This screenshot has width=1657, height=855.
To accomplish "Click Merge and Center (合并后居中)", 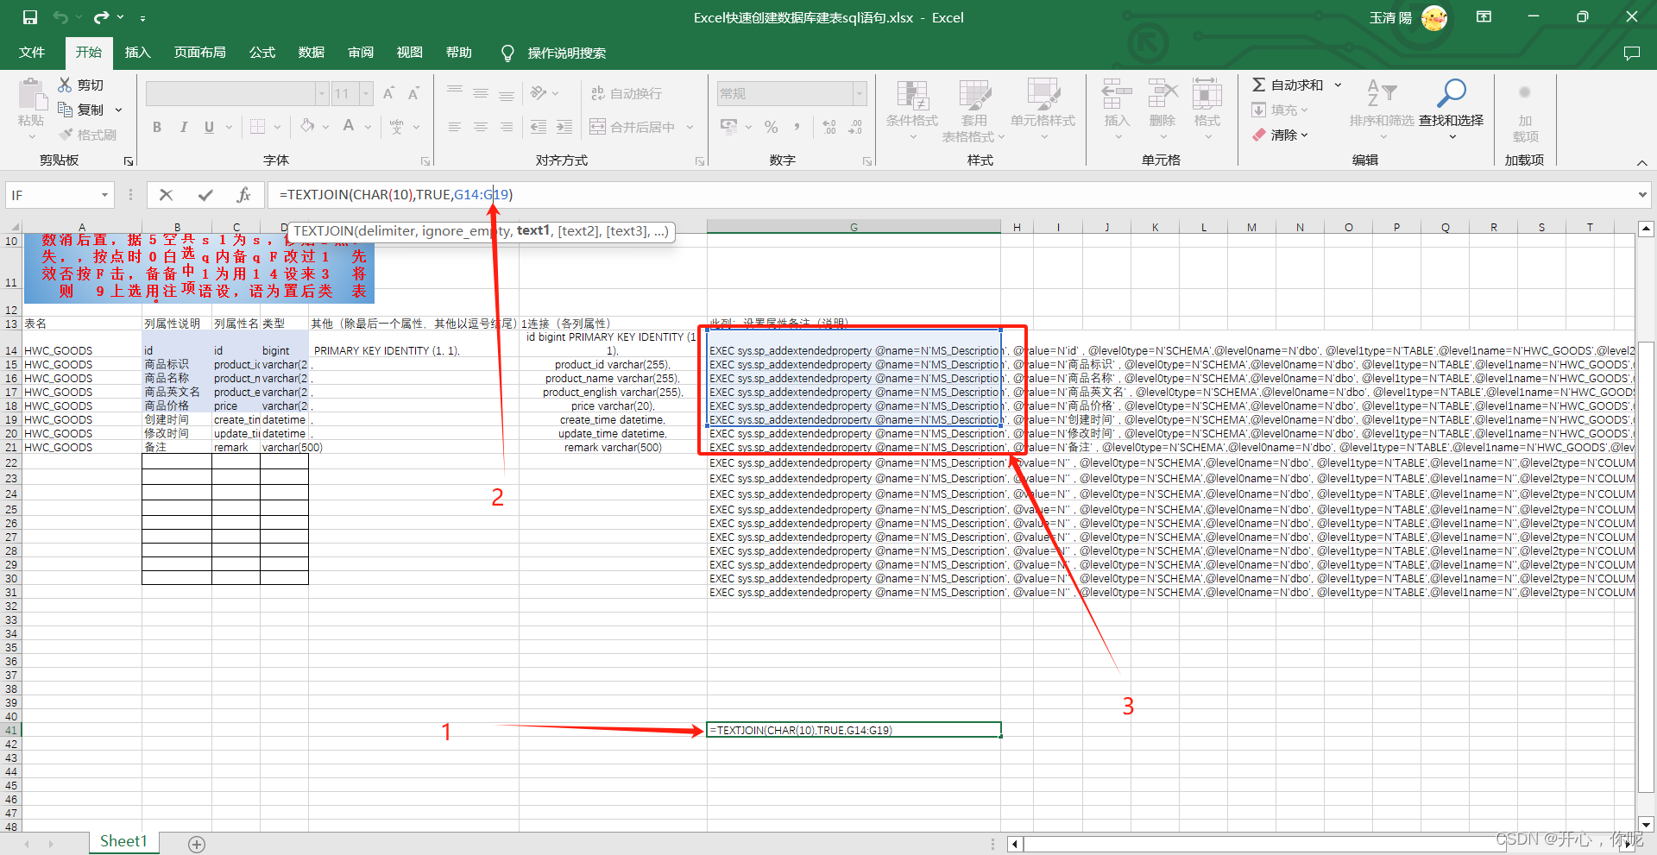I will point(633,127).
